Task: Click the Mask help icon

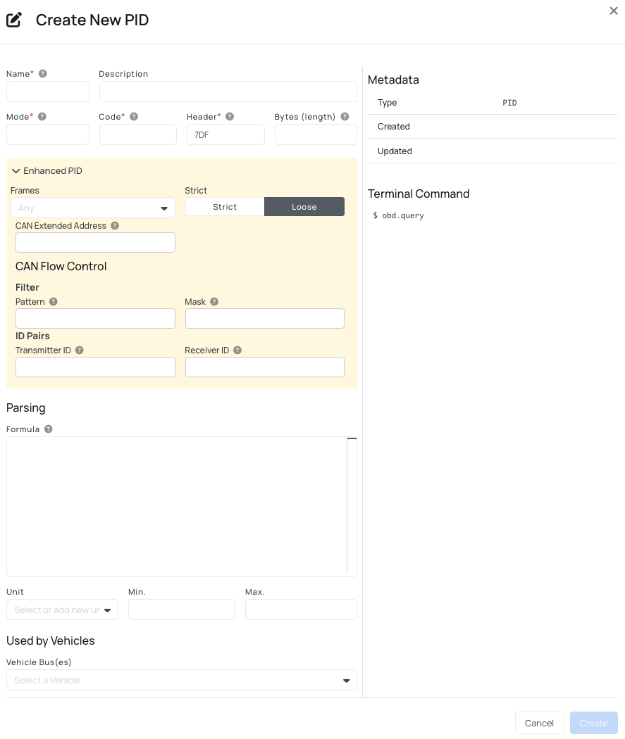Action: coord(214,301)
